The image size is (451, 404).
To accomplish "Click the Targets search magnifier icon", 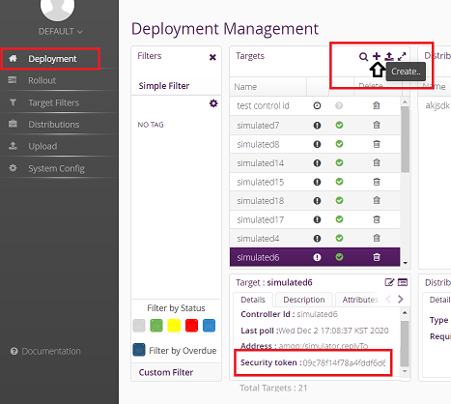I will [363, 57].
